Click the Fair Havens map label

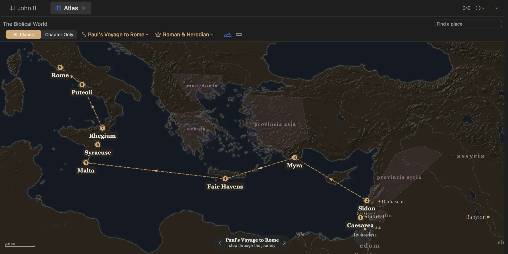(225, 186)
